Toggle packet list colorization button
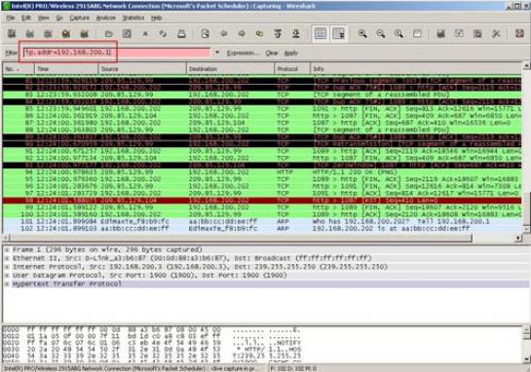 [321, 33]
